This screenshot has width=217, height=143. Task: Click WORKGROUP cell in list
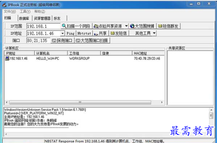pyautogui.click(x=79, y=58)
